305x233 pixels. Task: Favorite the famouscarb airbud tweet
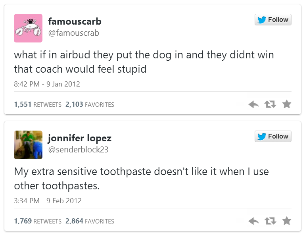click(x=287, y=104)
